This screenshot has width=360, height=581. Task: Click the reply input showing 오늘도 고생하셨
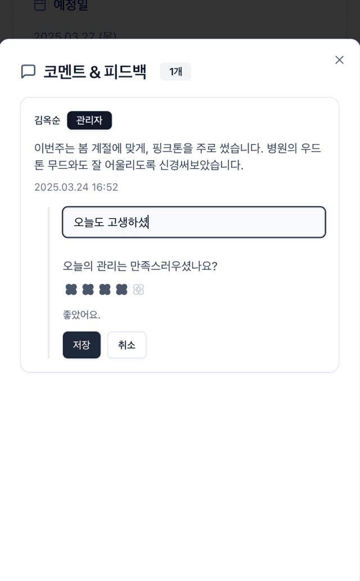pos(194,222)
